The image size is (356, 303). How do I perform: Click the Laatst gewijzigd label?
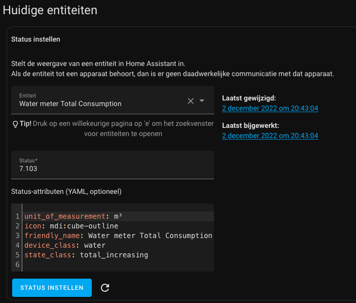(x=249, y=98)
